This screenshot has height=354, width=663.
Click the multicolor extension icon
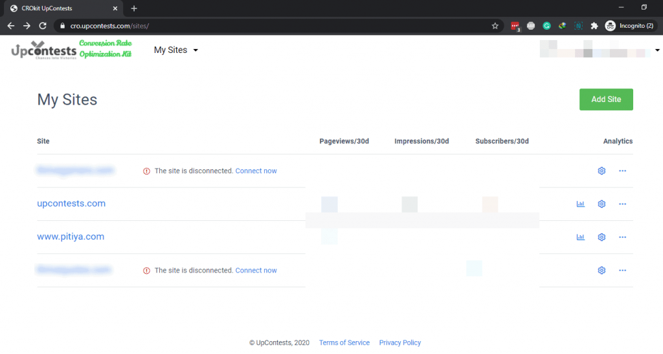coord(563,26)
